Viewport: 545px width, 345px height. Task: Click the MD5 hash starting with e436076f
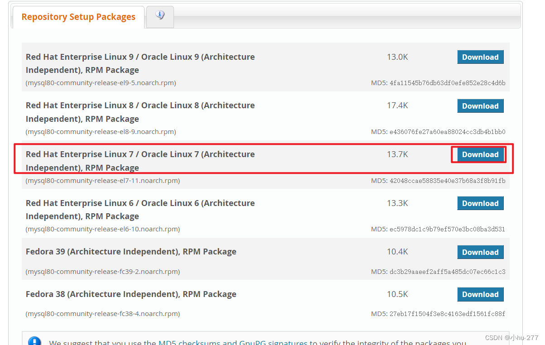(x=448, y=132)
